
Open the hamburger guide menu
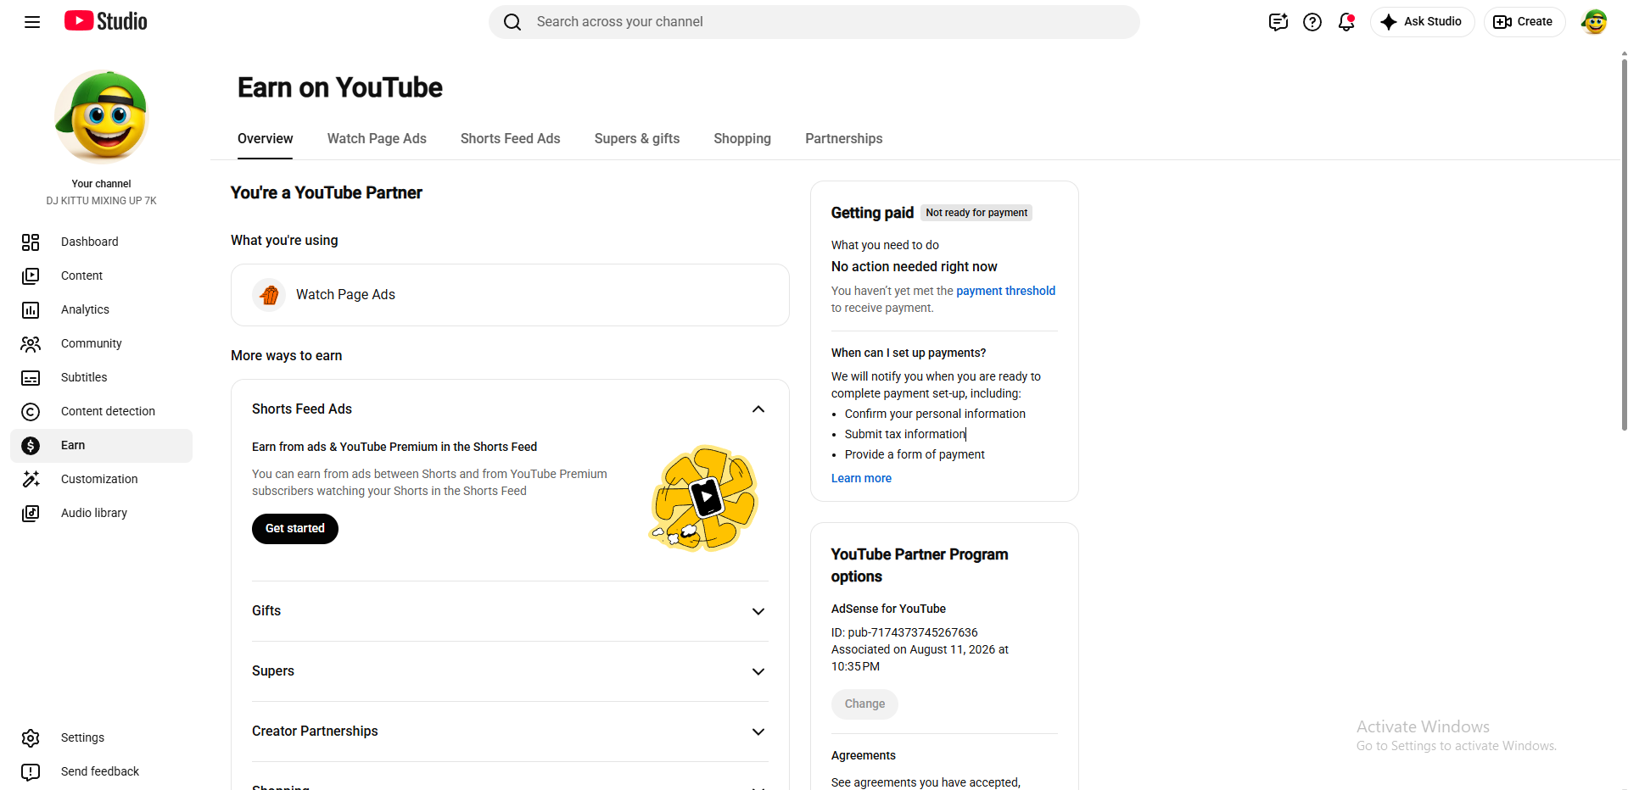coord(32,22)
